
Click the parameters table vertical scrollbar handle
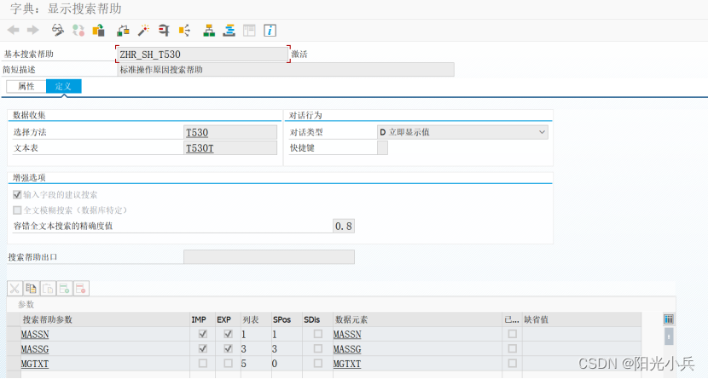pos(669,336)
